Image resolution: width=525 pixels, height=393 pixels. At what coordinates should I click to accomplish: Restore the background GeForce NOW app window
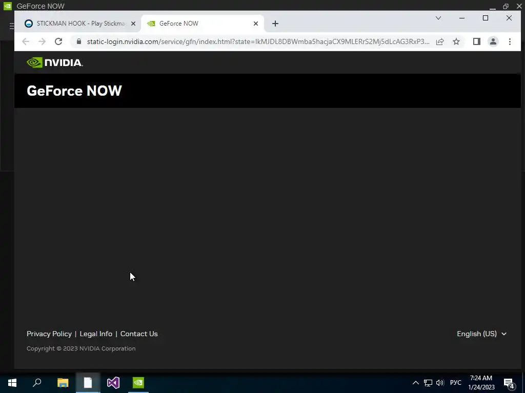pos(506,6)
